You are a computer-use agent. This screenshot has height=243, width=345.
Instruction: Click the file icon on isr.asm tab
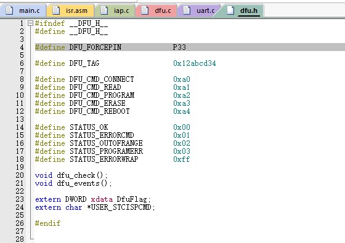tap(56, 10)
